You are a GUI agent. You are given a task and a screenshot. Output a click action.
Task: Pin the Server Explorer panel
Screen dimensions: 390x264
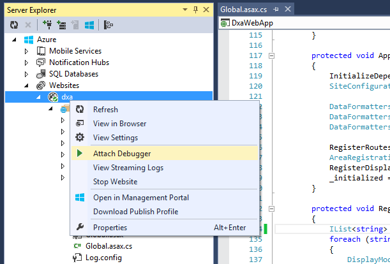194,10
